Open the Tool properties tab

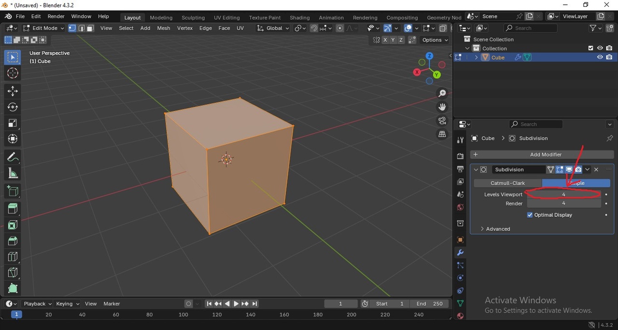460,140
